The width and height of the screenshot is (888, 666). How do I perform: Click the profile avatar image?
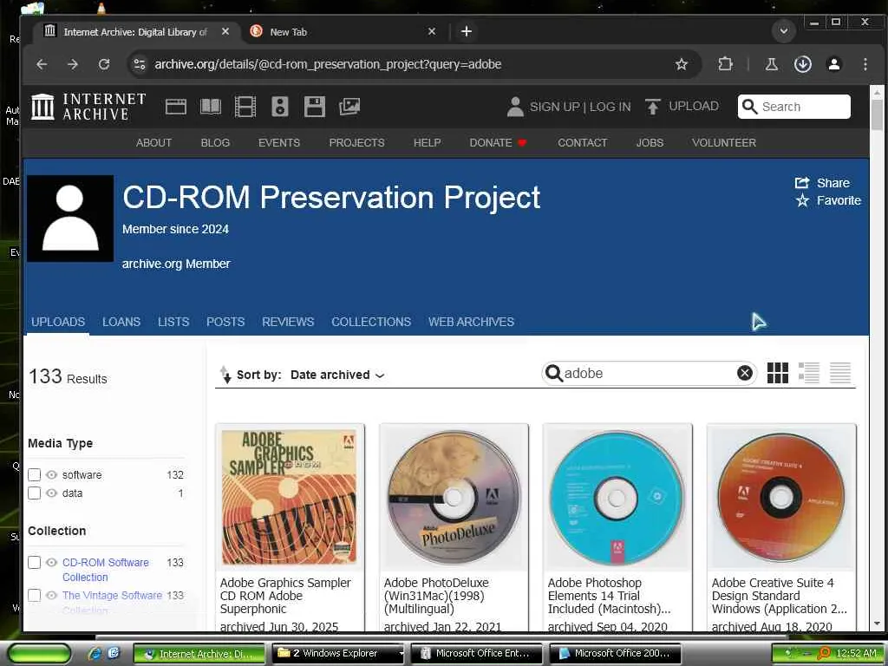[x=70, y=219]
